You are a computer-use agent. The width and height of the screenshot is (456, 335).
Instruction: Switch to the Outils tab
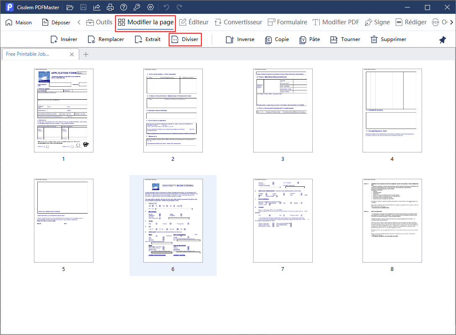click(x=99, y=22)
